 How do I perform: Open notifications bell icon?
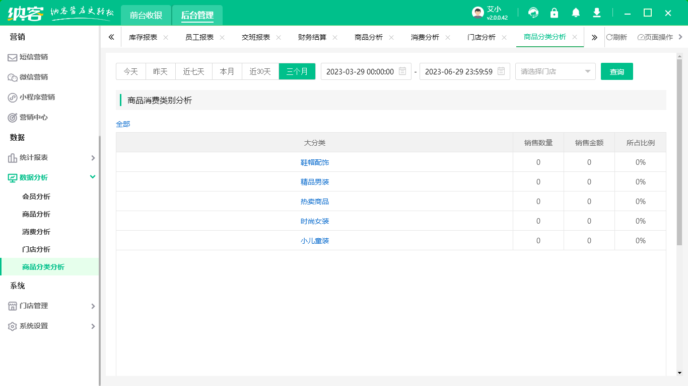[576, 13]
